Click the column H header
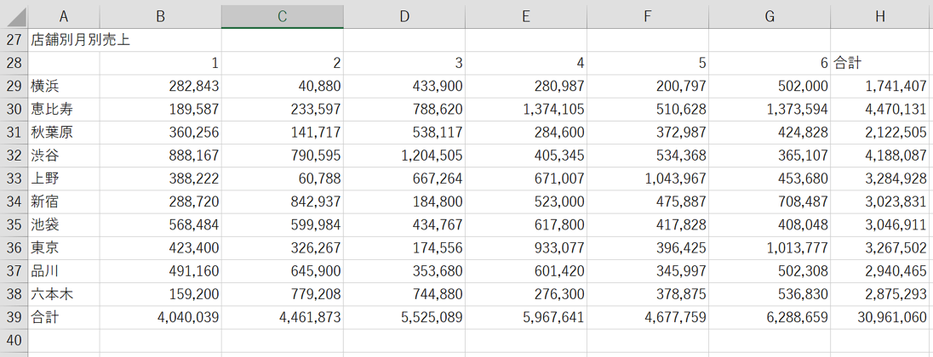 881,15
